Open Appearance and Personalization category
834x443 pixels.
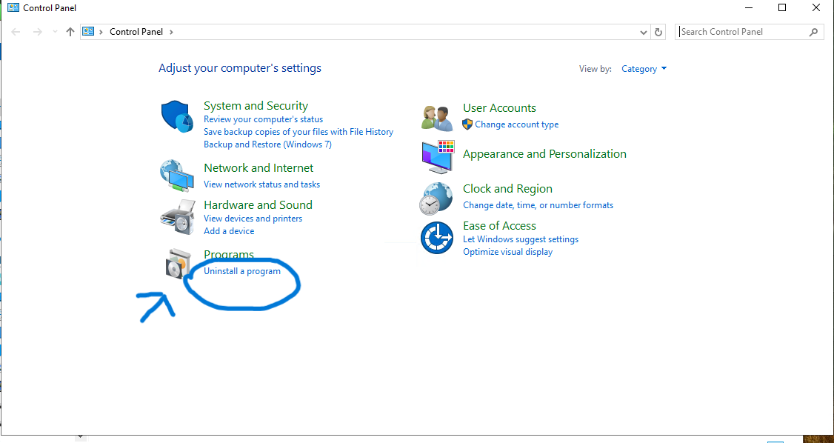pyautogui.click(x=544, y=154)
